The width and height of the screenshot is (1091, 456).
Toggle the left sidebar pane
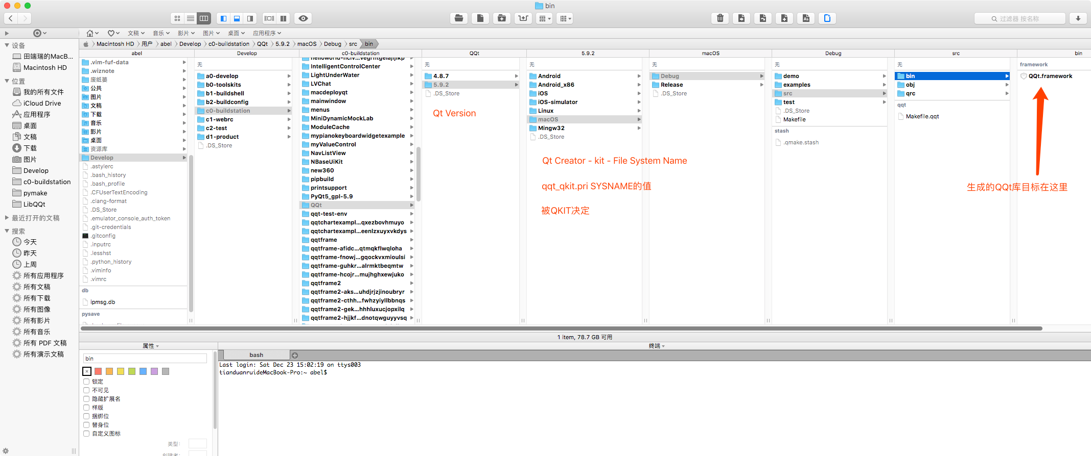click(224, 18)
